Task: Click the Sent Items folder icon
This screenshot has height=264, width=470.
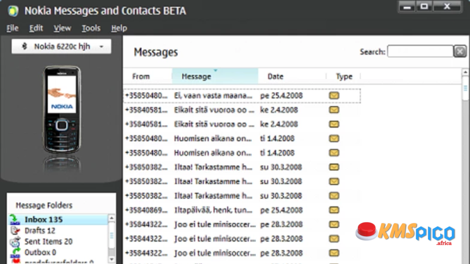Action: tap(15, 242)
